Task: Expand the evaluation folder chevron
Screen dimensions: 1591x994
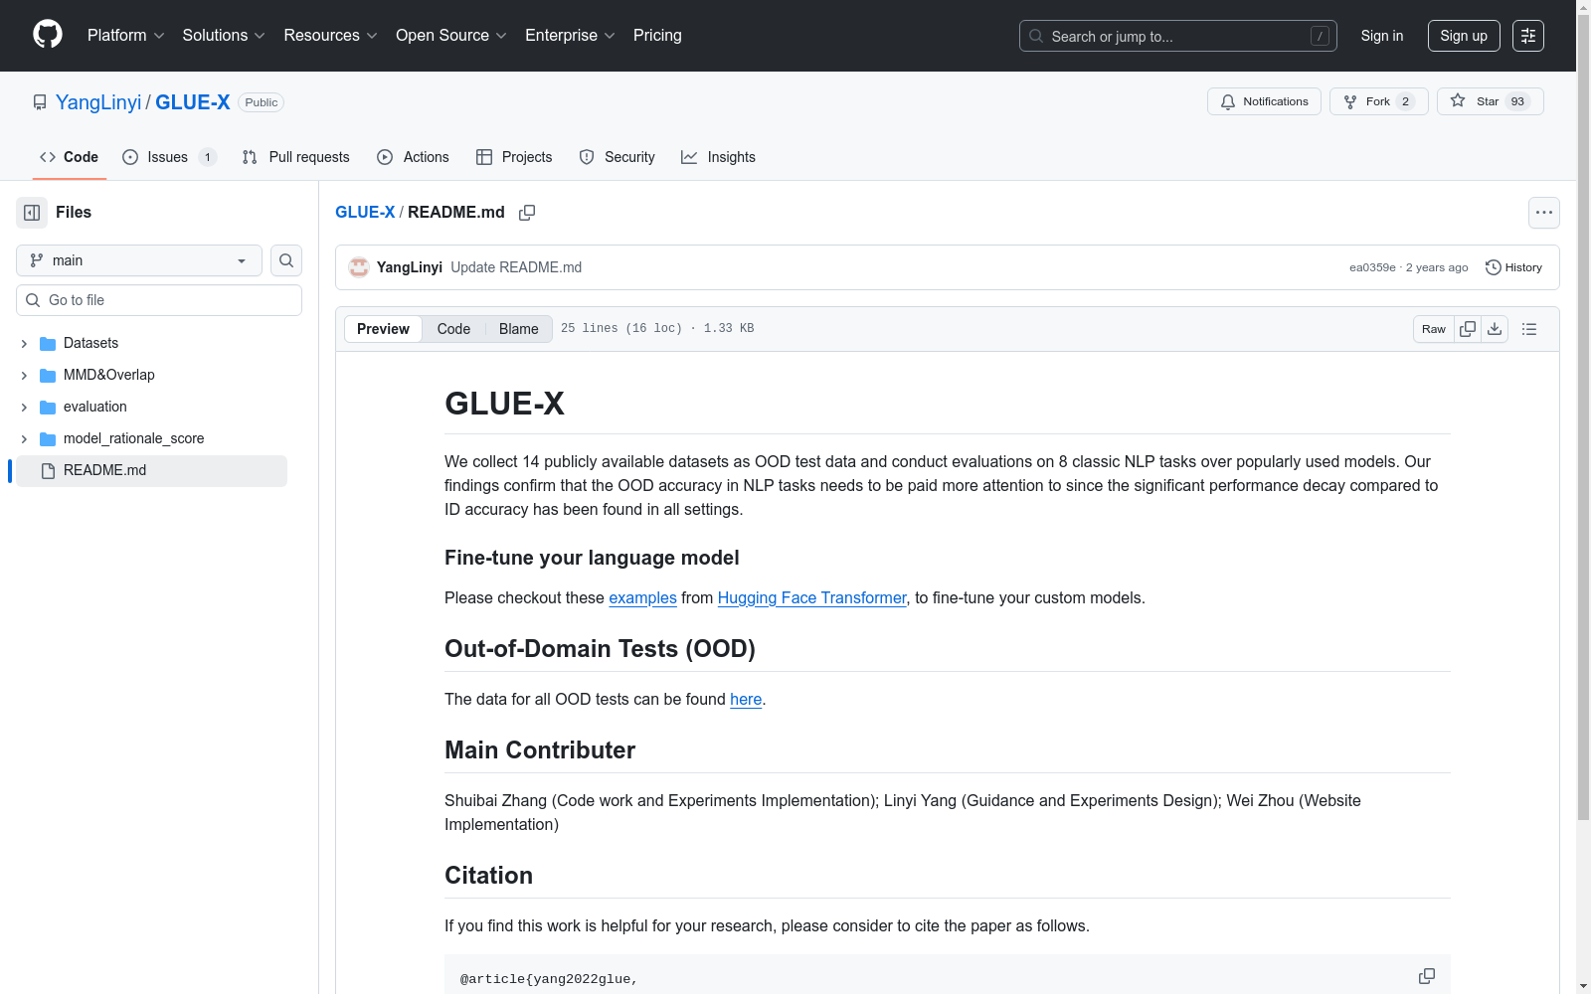Action: tap(24, 408)
